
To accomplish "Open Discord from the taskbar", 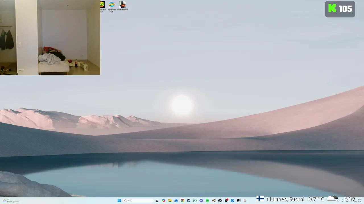I will [201, 201].
